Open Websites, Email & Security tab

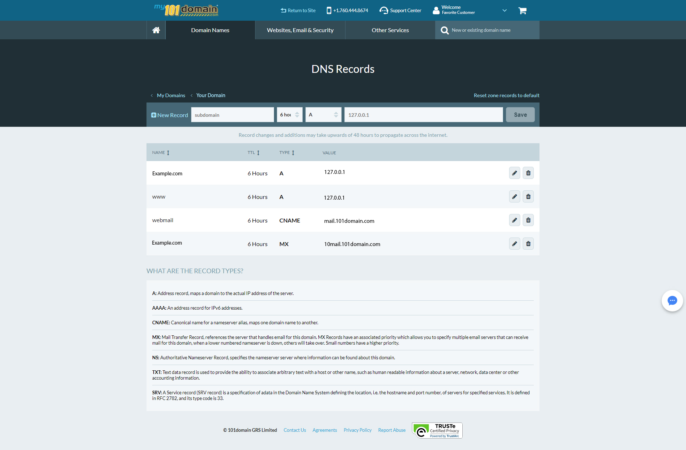300,30
